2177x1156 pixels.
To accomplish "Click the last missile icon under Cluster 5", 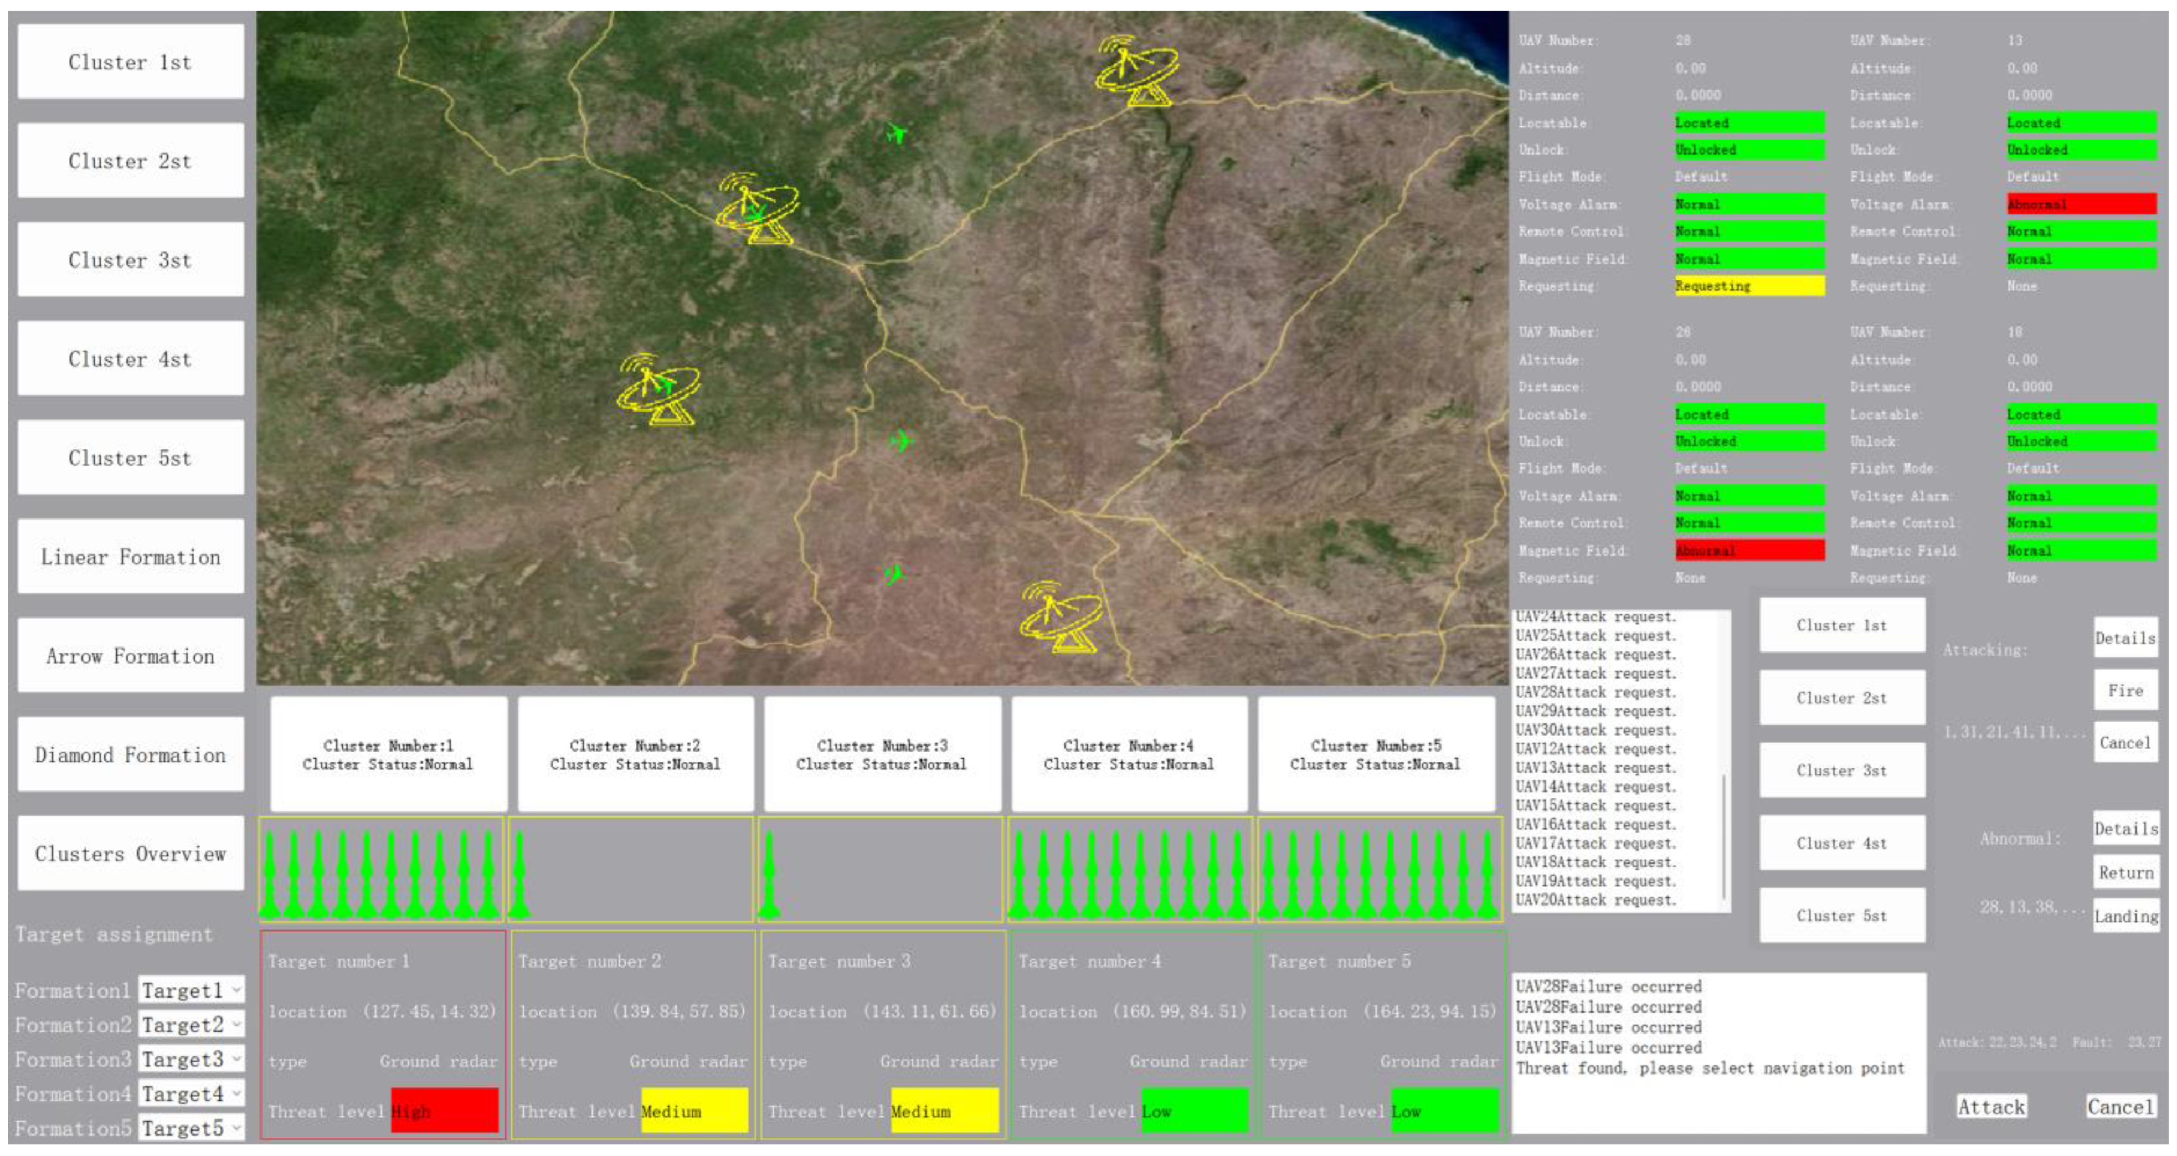I will [1488, 875].
